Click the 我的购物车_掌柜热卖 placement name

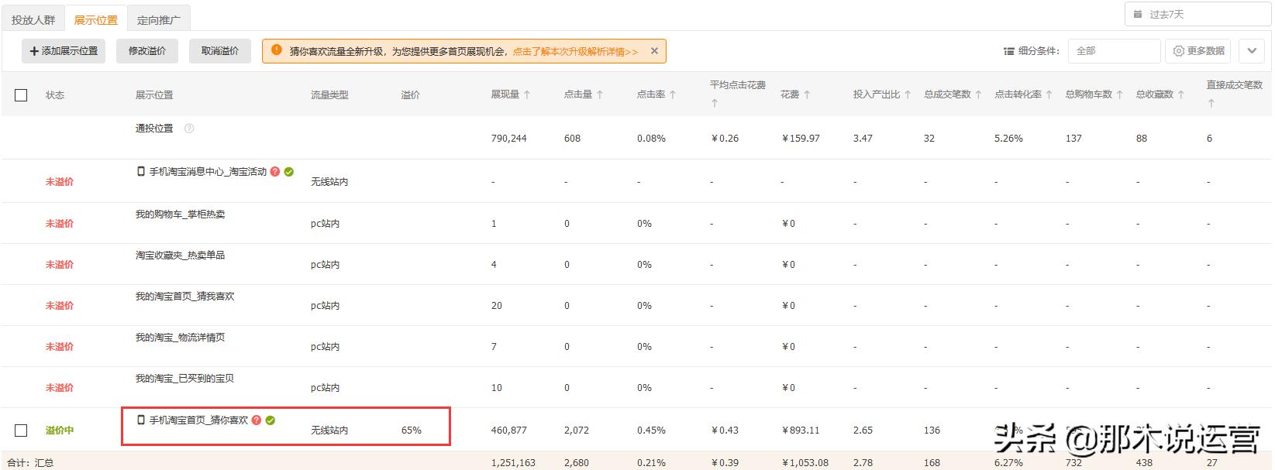[180, 214]
